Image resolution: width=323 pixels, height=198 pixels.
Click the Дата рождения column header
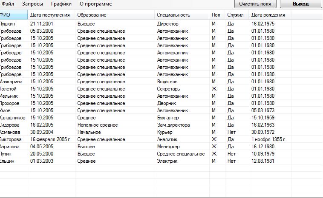[x=270, y=15]
